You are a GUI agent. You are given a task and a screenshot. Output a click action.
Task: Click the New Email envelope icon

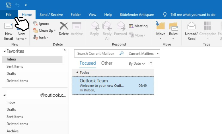9,26
